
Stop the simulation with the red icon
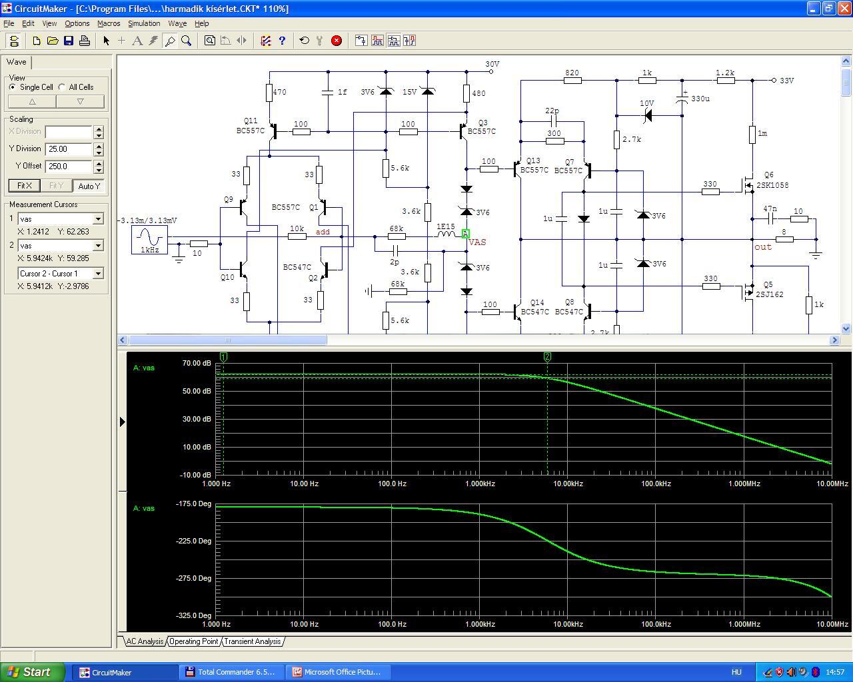pos(337,41)
